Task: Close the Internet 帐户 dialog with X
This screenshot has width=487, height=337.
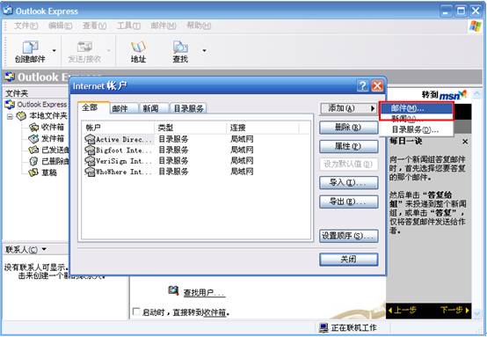Action: pyautogui.click(x=377, y=85)
